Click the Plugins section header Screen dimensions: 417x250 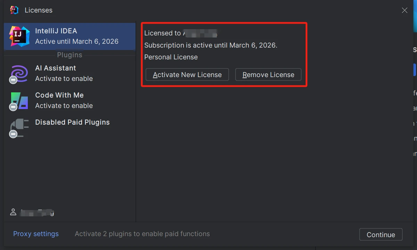pyautogui.click(x=70, y=55)
